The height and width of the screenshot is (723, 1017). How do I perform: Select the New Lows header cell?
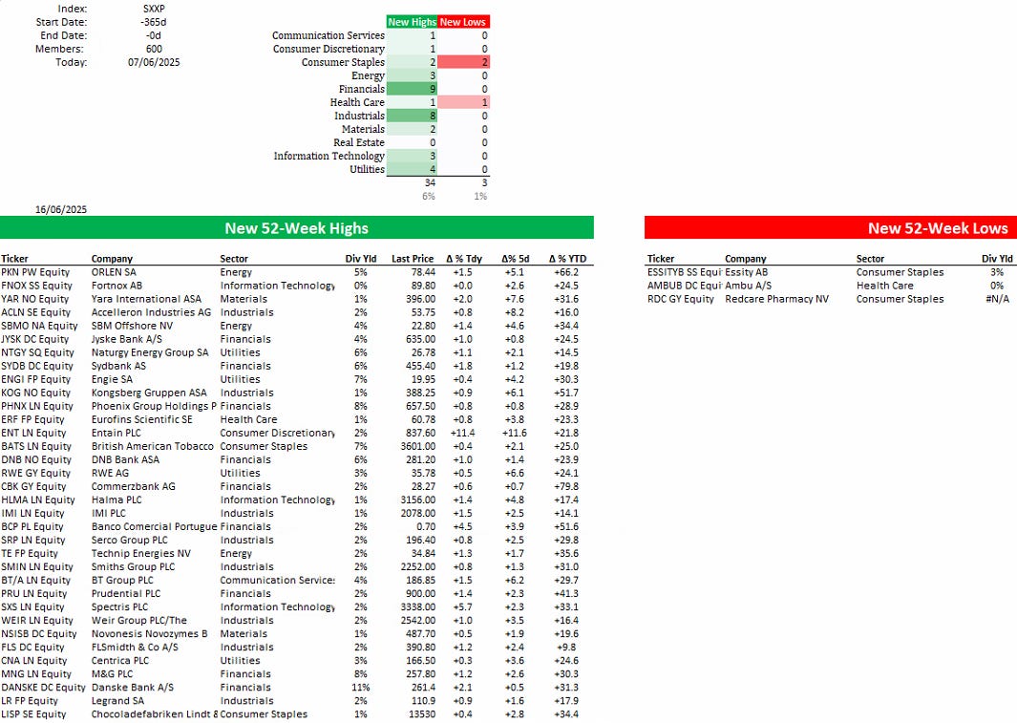click(463, 22)
